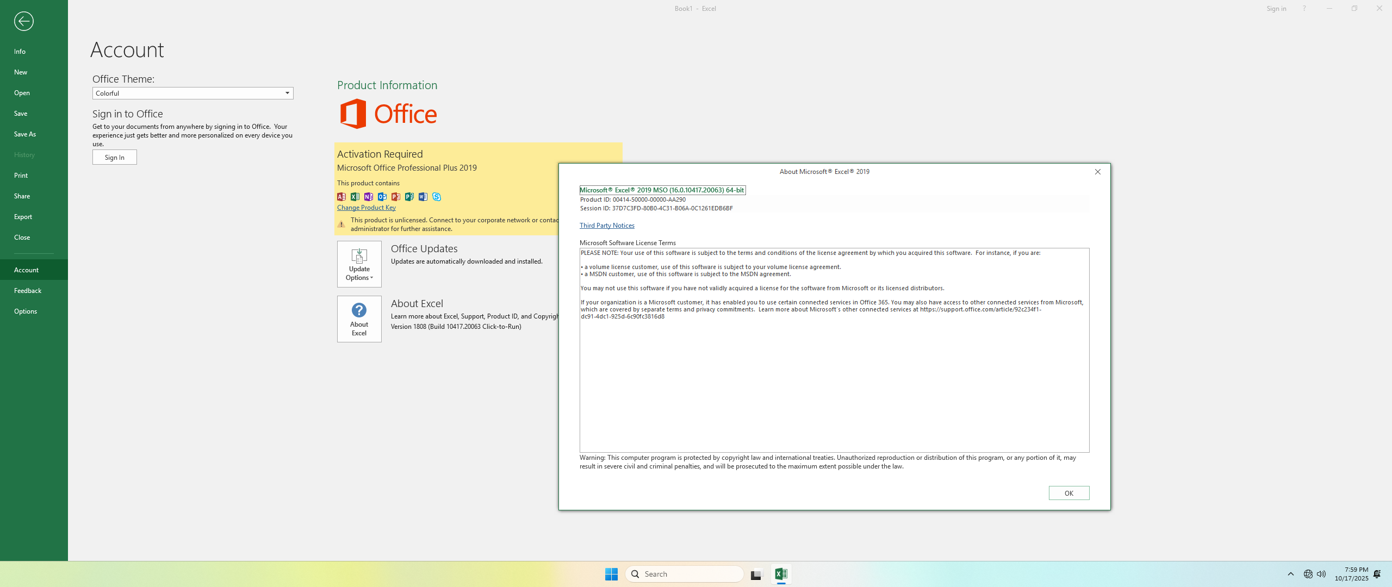Click the Outlook app icon
The width and height of the screenshot is (1392, 587).
point(382,197)
